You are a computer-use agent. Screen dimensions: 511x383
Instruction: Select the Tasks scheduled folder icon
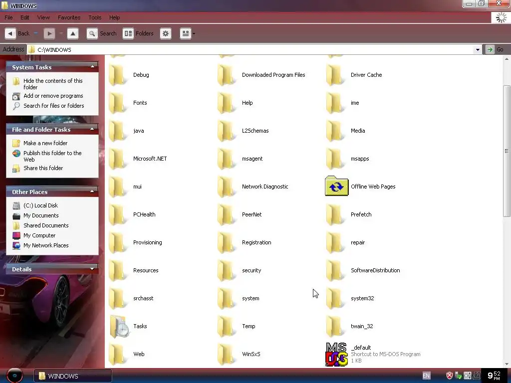[x=119, y=326]
